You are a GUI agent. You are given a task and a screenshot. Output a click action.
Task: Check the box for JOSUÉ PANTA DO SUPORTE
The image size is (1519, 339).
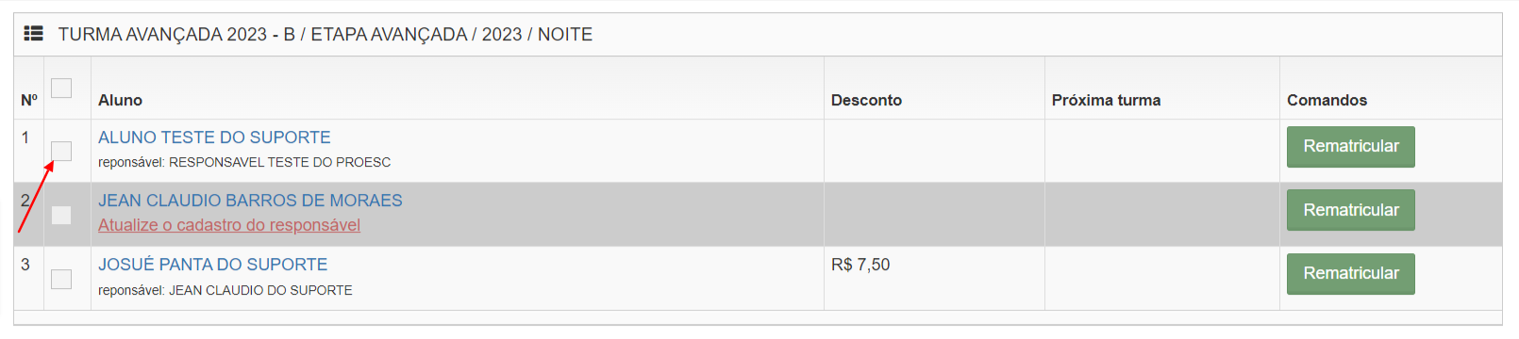point(61,279)
